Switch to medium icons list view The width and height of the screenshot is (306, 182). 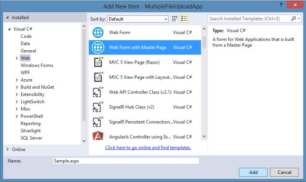184,19
